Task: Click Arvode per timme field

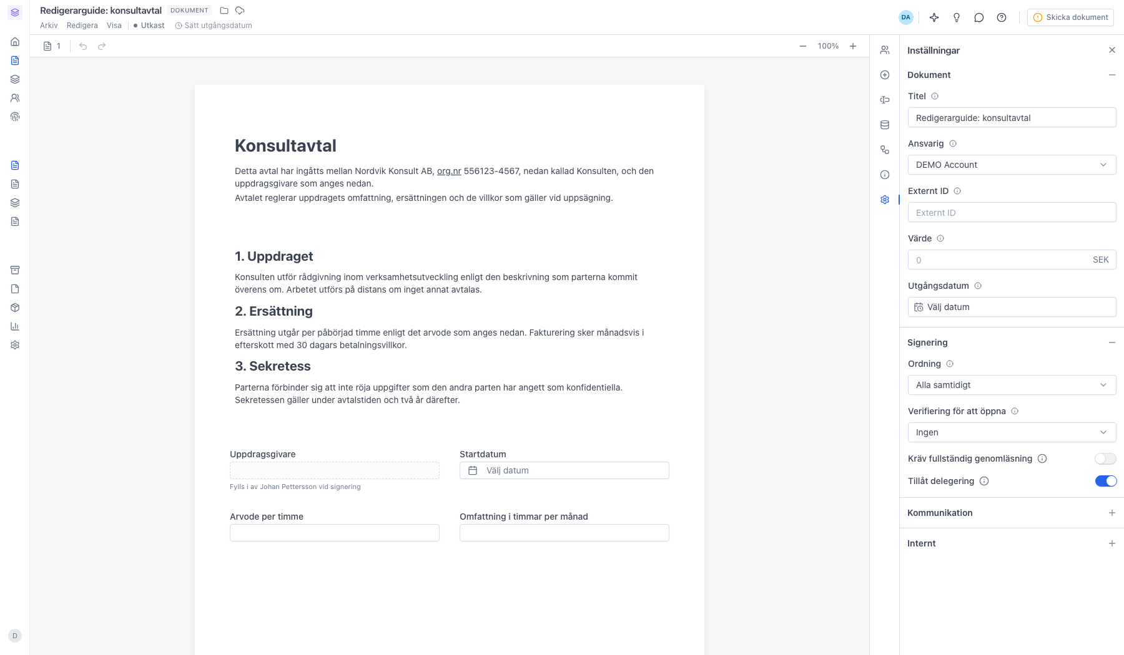Action: (335, 533)
